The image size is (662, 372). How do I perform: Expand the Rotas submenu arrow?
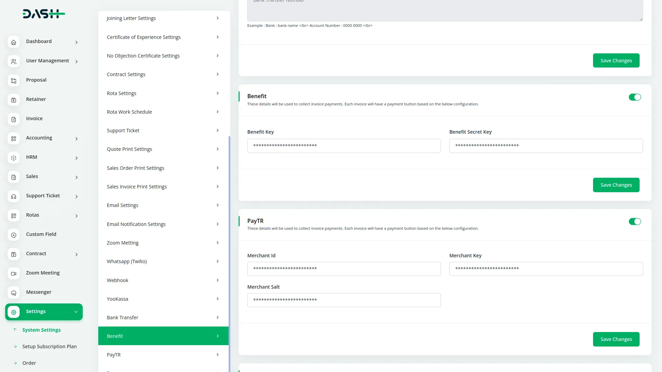click(77, 216)
